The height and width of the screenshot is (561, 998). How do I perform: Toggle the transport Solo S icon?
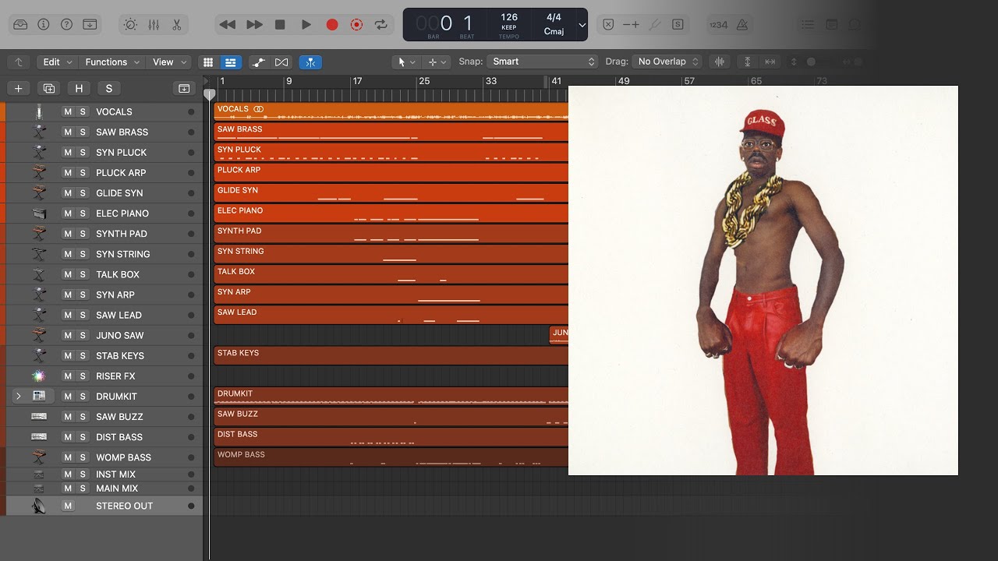point(678,25)
